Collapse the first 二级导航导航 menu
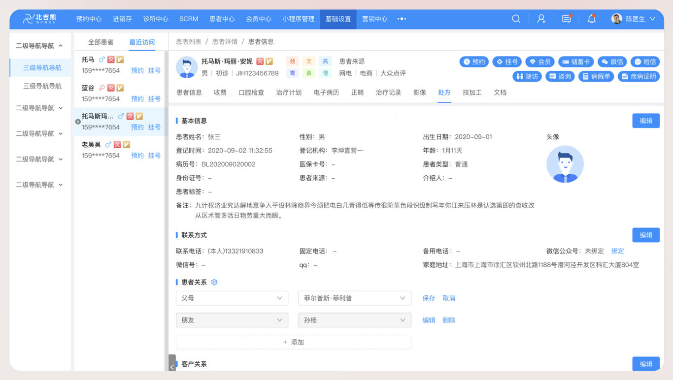The width and height of the screenshot is (673, 380). coord(40,46)
